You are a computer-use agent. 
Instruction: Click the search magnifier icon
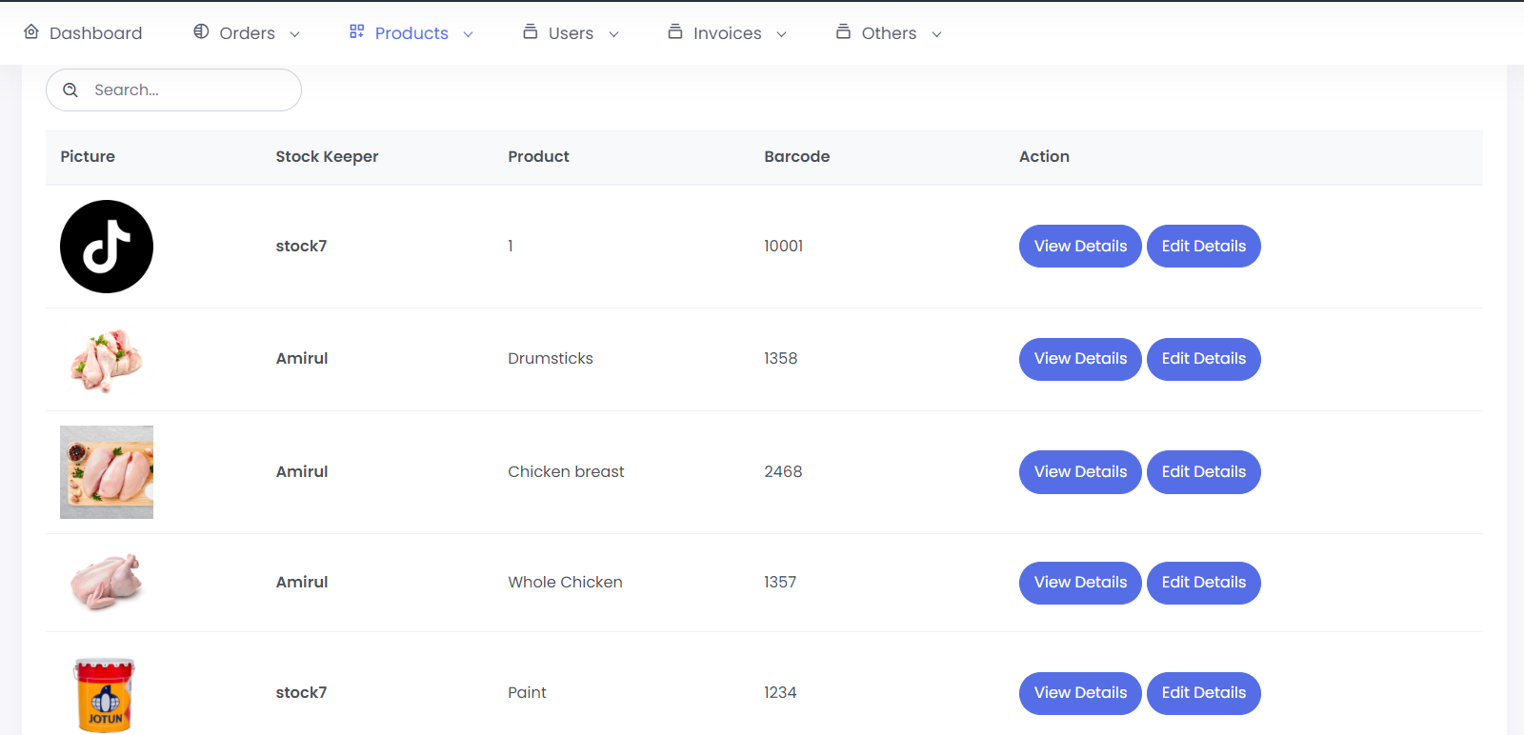(x=70, y=90)
